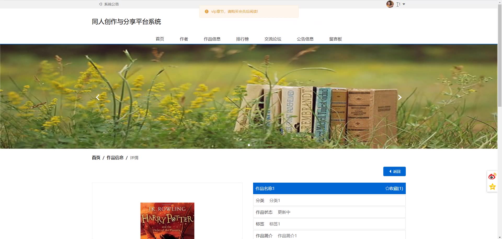Image resolution: width=502 pixels, height=239 pixels.
Task: Open the Harry Potter book cover image
Action: pos(167,221)
